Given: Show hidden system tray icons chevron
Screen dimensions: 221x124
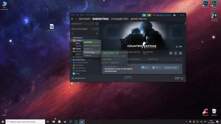Looking at the screenshot, I should click(x=186, y=122).
